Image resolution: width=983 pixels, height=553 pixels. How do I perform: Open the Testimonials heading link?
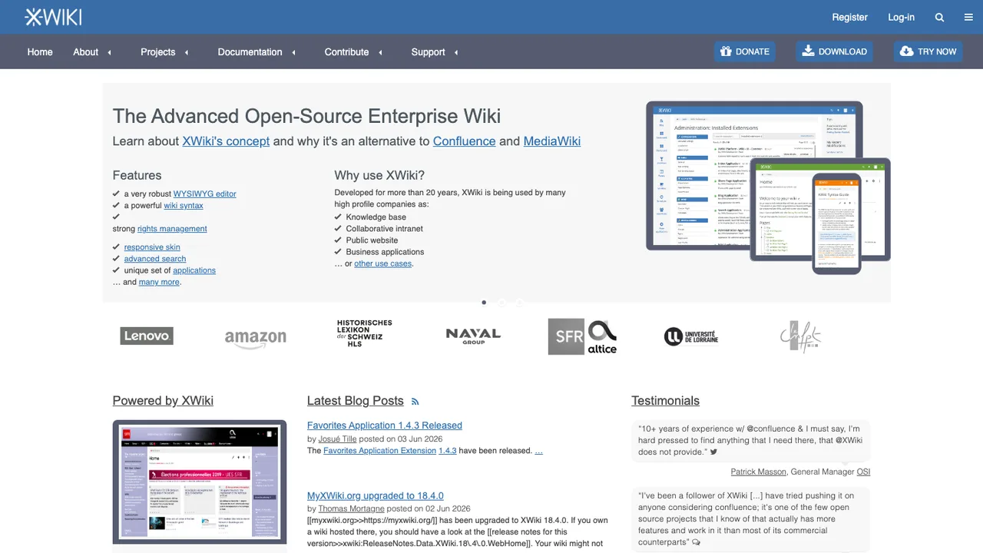click(x=665, y=401)
